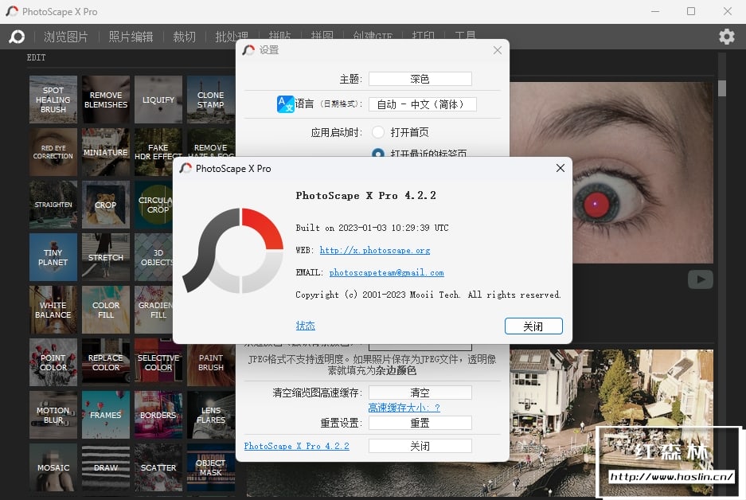
Task: Open the Tiny Planet tile
Action: coord(53,257)
